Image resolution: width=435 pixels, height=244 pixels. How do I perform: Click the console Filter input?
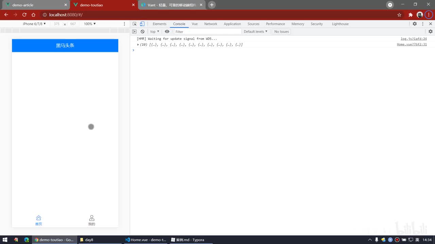tap(207, 32)
